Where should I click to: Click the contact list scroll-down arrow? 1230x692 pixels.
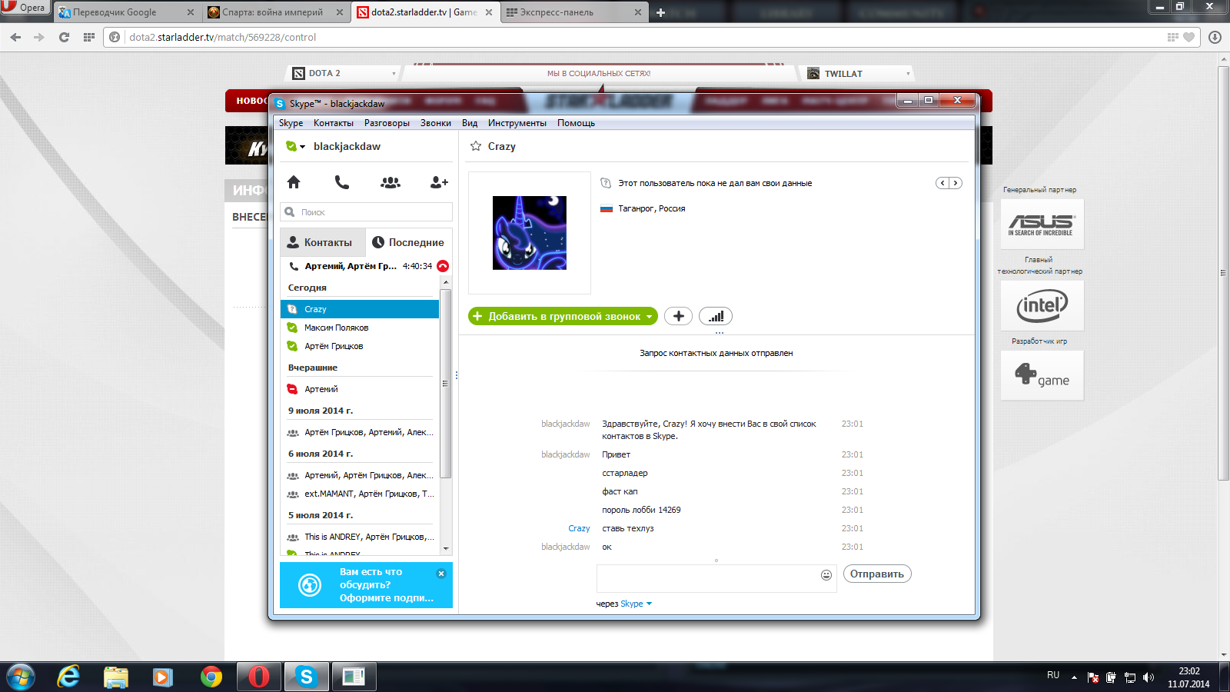(446, 548)
